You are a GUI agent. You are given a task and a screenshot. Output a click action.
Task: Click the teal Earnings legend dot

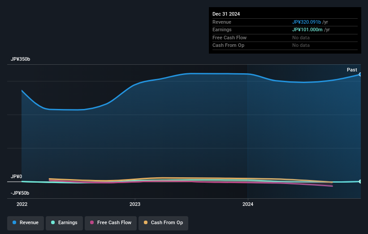pyautogui.click(x=53, y=222)
